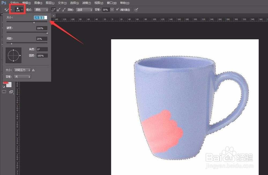Click the default colors reset icon
The image size is (268, 175).
pos(4,86)
